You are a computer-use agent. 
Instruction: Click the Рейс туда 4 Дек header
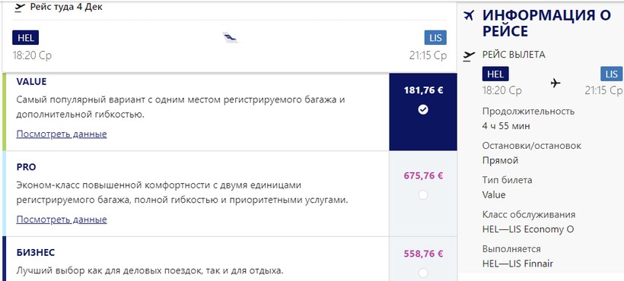tap(66, 7)
